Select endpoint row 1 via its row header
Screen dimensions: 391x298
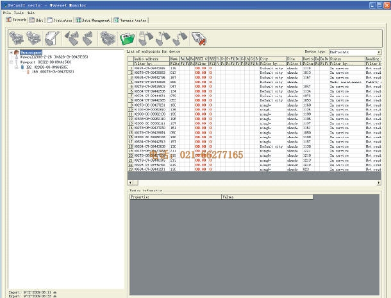[131, 68]
